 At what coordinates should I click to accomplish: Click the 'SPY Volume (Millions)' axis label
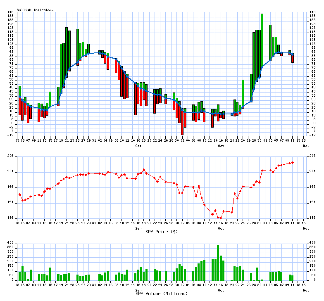(x=162, y=294)
